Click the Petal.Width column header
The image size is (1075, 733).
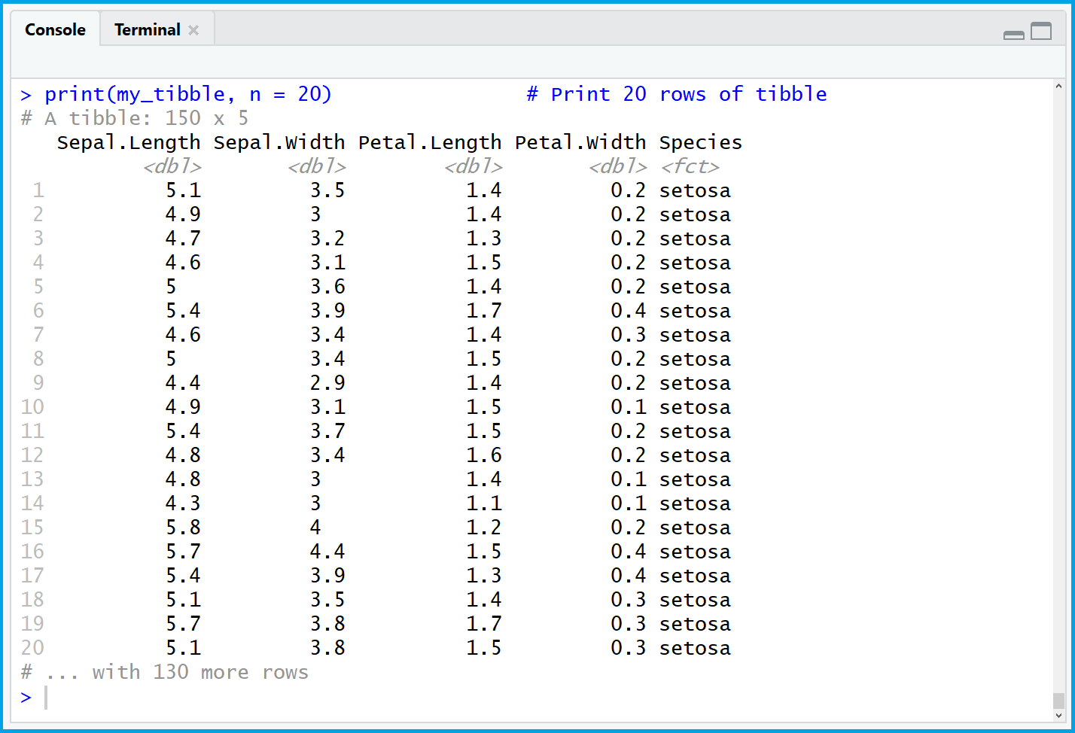[580, 142]
